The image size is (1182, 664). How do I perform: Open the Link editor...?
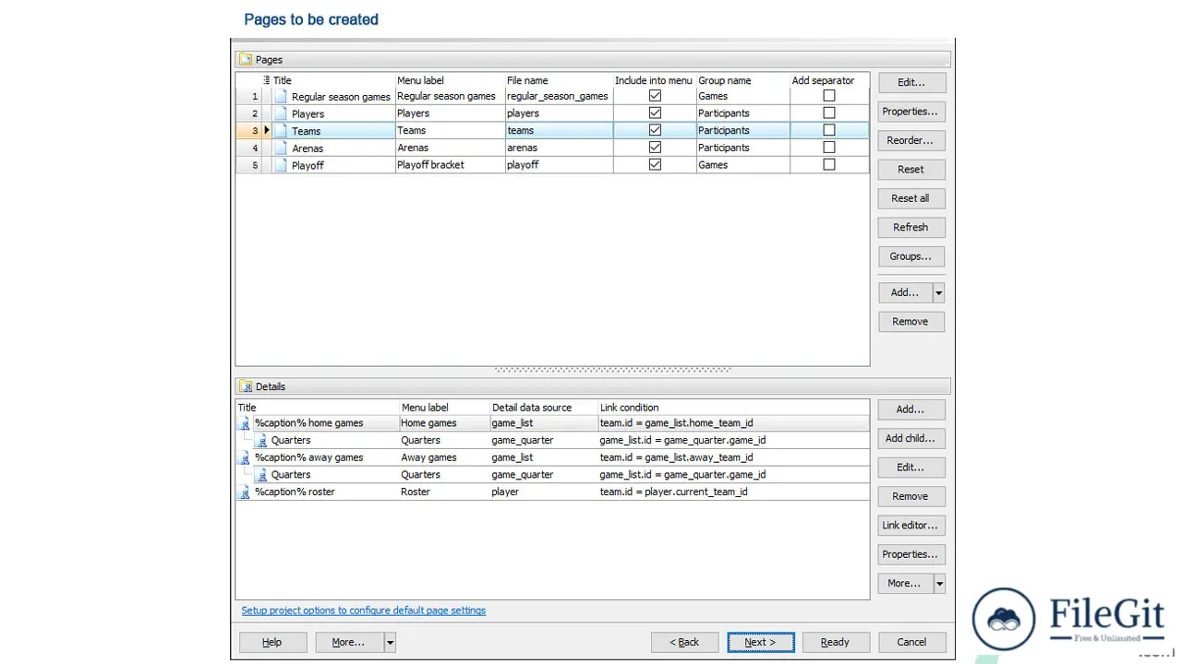click(911, 526)
